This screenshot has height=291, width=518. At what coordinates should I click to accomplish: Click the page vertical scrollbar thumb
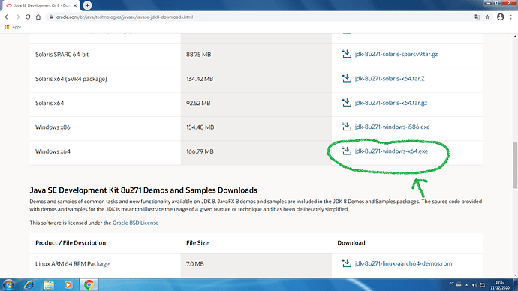[x=515, y=165]
